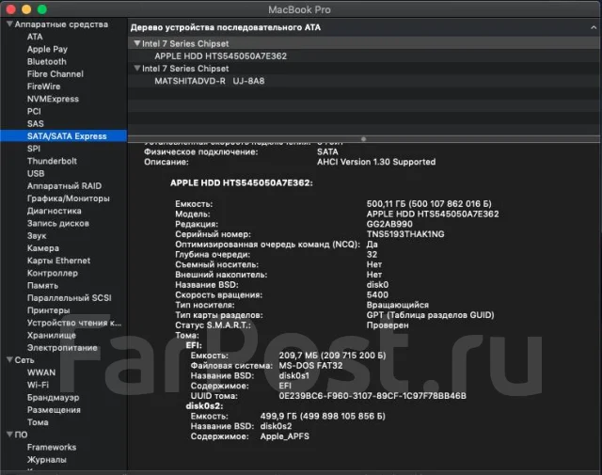The width and height of the screenshot is (602, 475).
Task: Select Принтеры in the sidebar
Action: pos(48,310)
